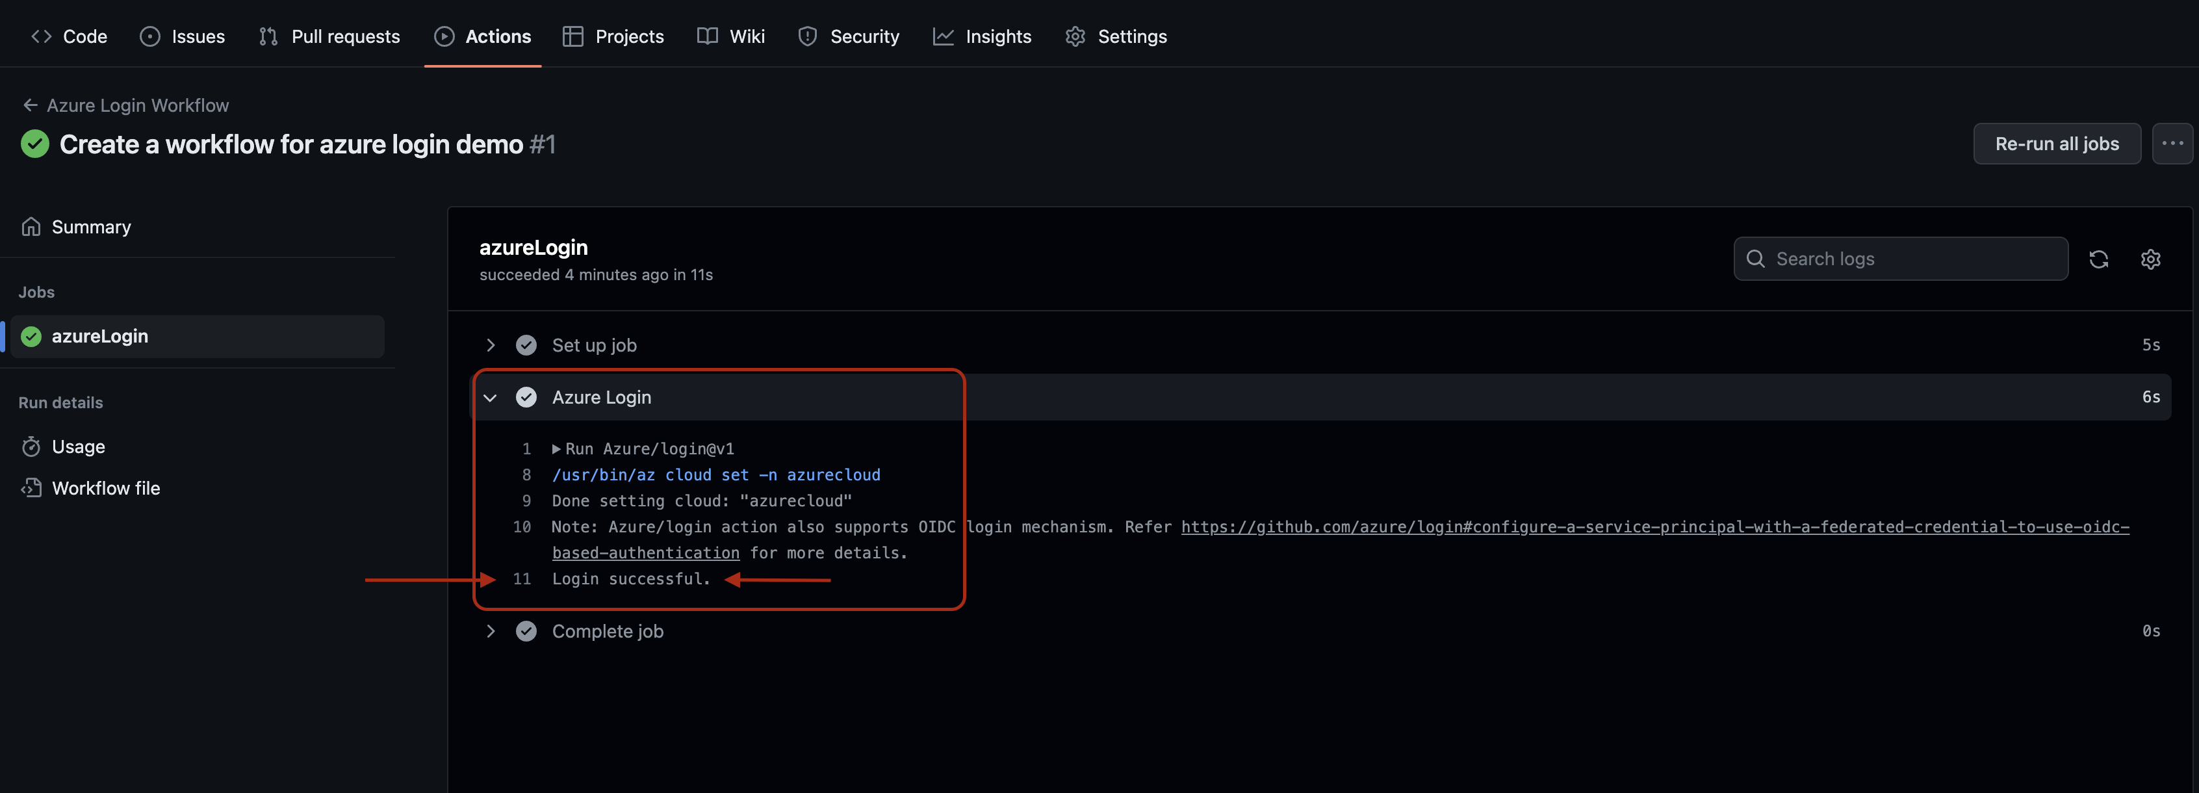2199x793 pixels.
Task: Click the 5s duration of Set up job
Action: [x=2150, y=345]
